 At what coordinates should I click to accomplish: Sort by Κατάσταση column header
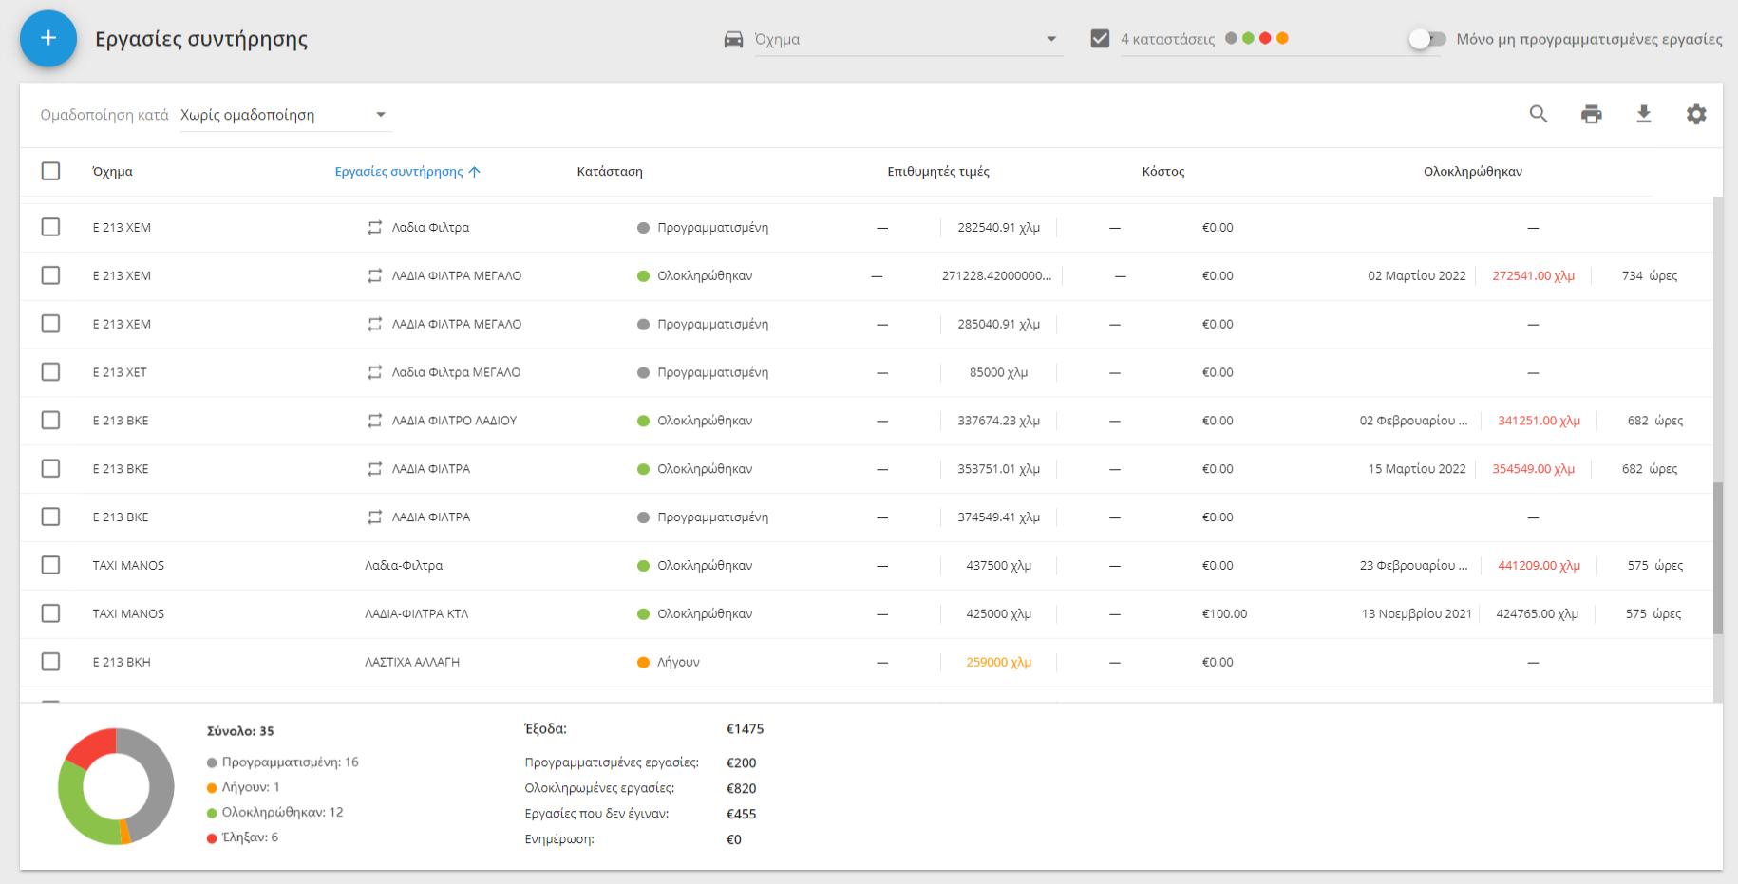point(610,172)
